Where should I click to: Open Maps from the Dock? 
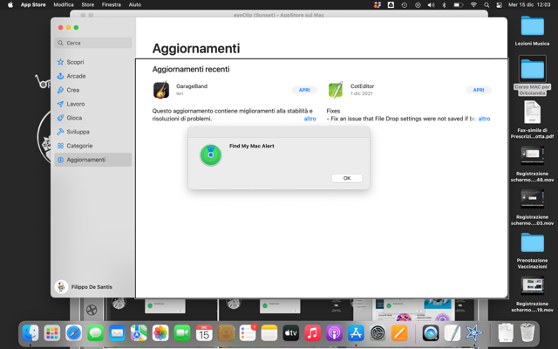click(x=139, y=333)
